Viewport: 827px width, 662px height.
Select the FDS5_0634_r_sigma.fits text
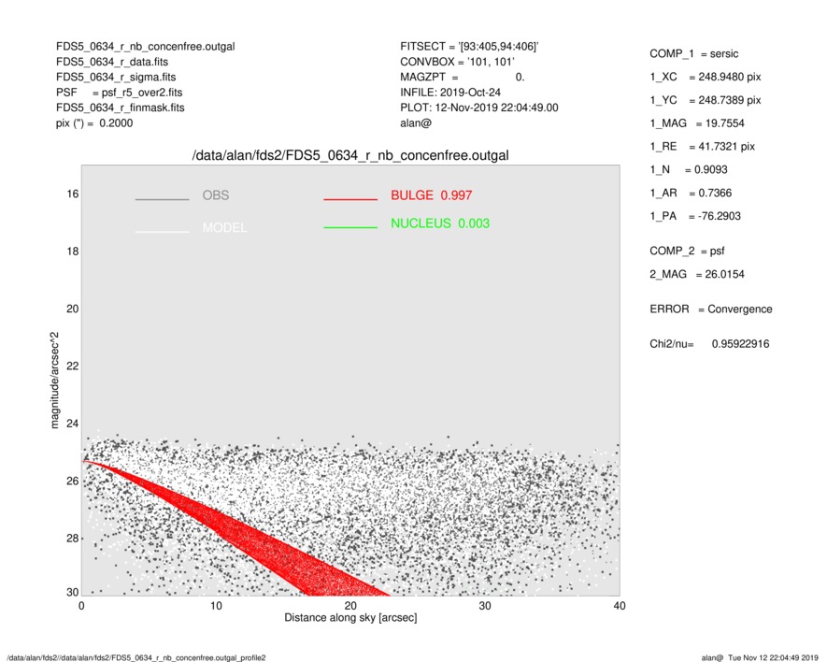[116, 77]
